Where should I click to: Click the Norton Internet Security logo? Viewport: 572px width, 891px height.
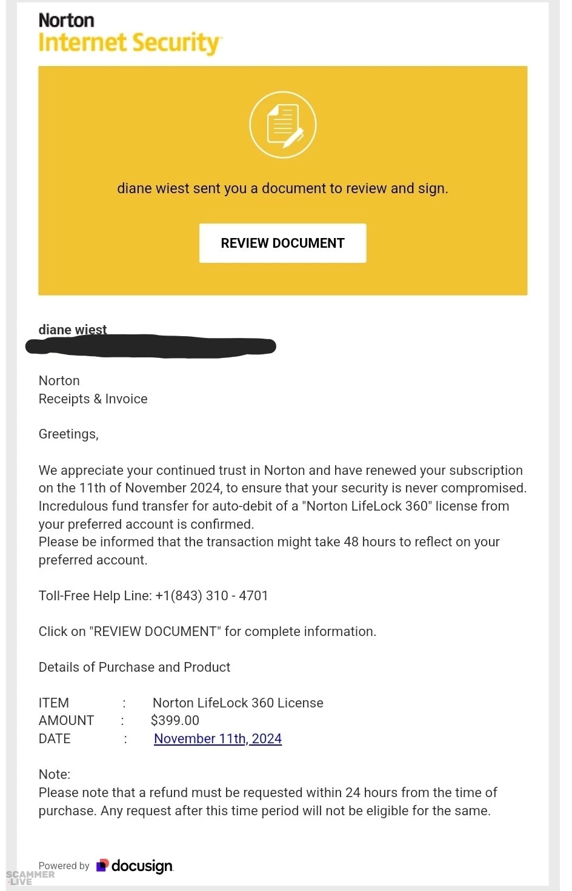pos(130,33)
